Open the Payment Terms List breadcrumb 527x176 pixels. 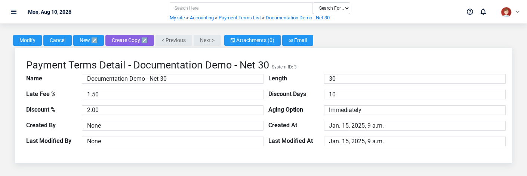point(240,18)
